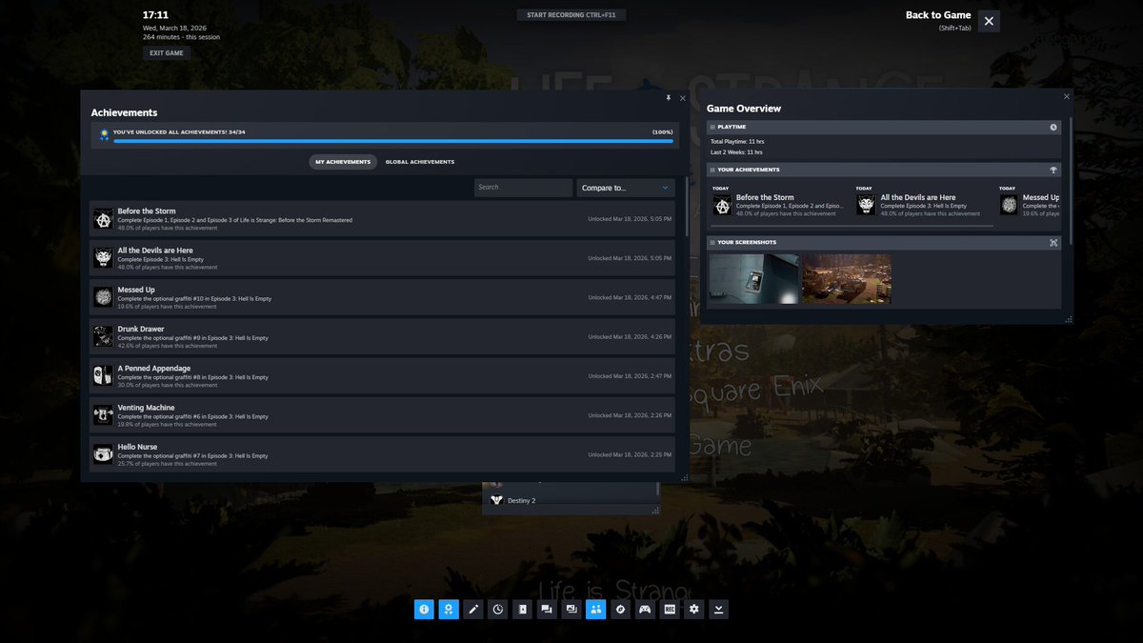This screenshot has width=1143, height=643.
Task: Open the overlay settings gear icon
Action: pyautogui.click(x=694, y=609)
